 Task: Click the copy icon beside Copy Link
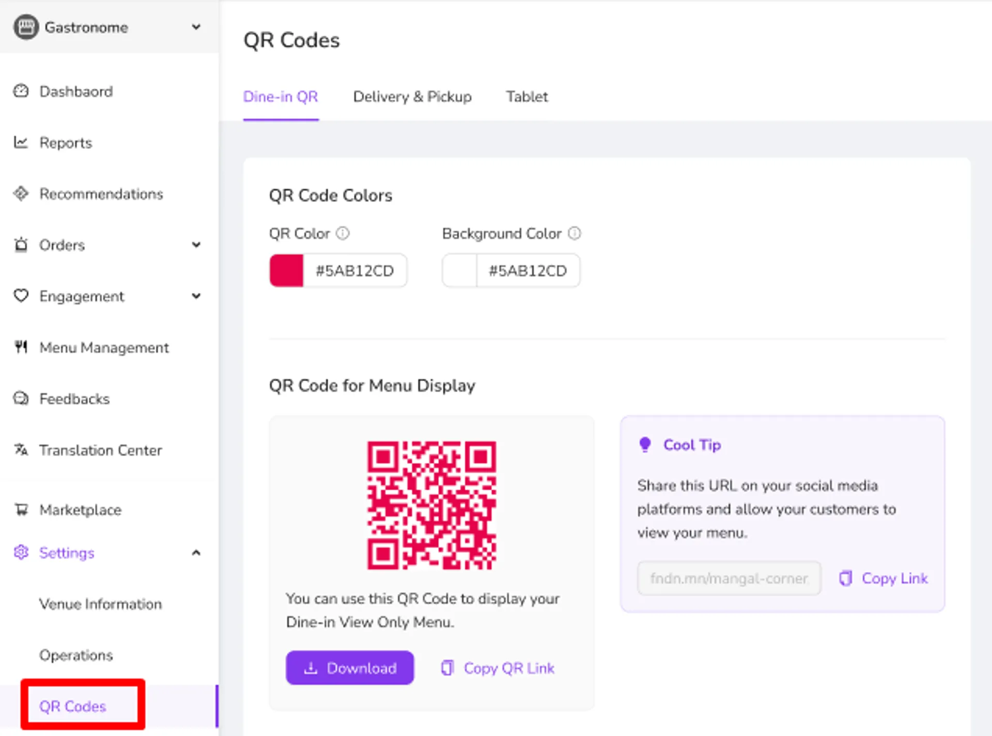[x=845, y=578]
